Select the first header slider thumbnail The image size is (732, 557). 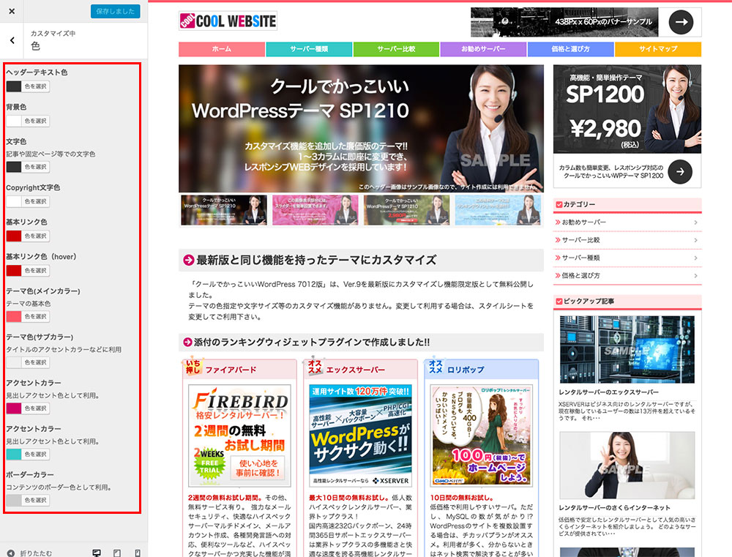tap(224, 210)
